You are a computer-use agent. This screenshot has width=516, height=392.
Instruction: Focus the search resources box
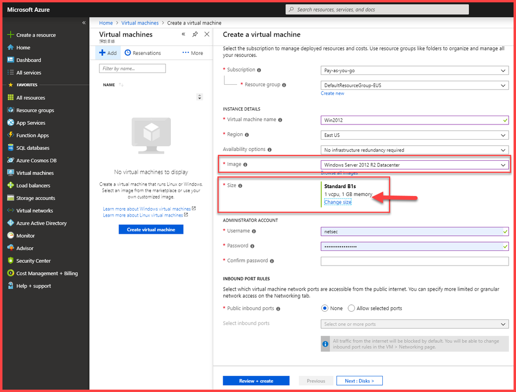tap(377, 9)
